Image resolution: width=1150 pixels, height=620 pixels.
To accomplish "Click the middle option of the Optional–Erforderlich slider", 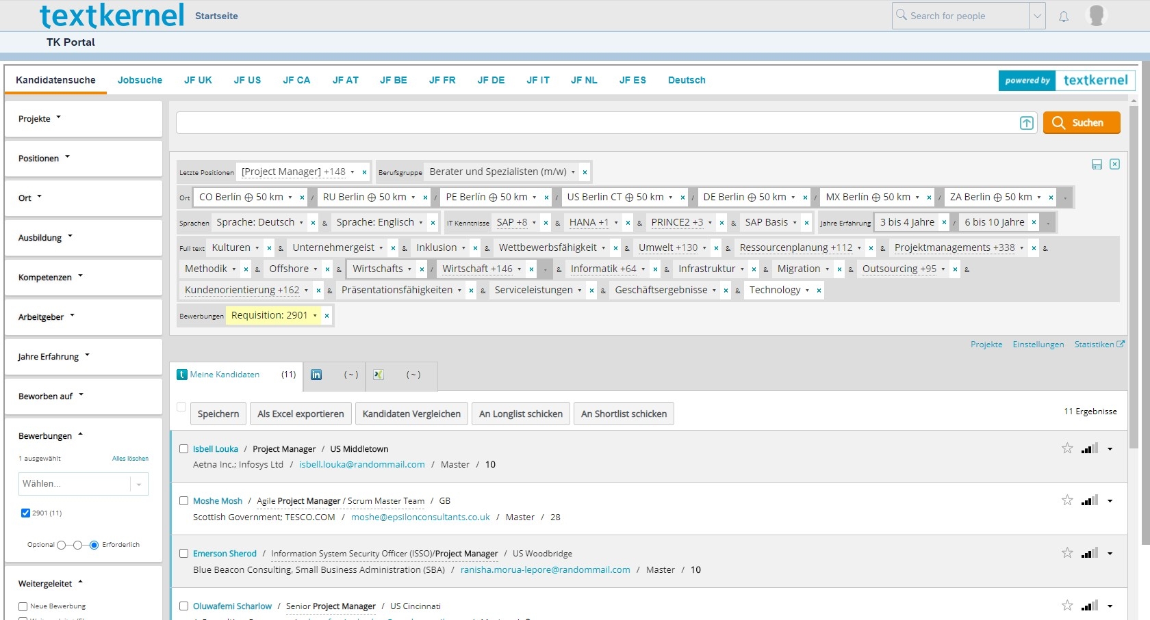I will pos(77,545).
